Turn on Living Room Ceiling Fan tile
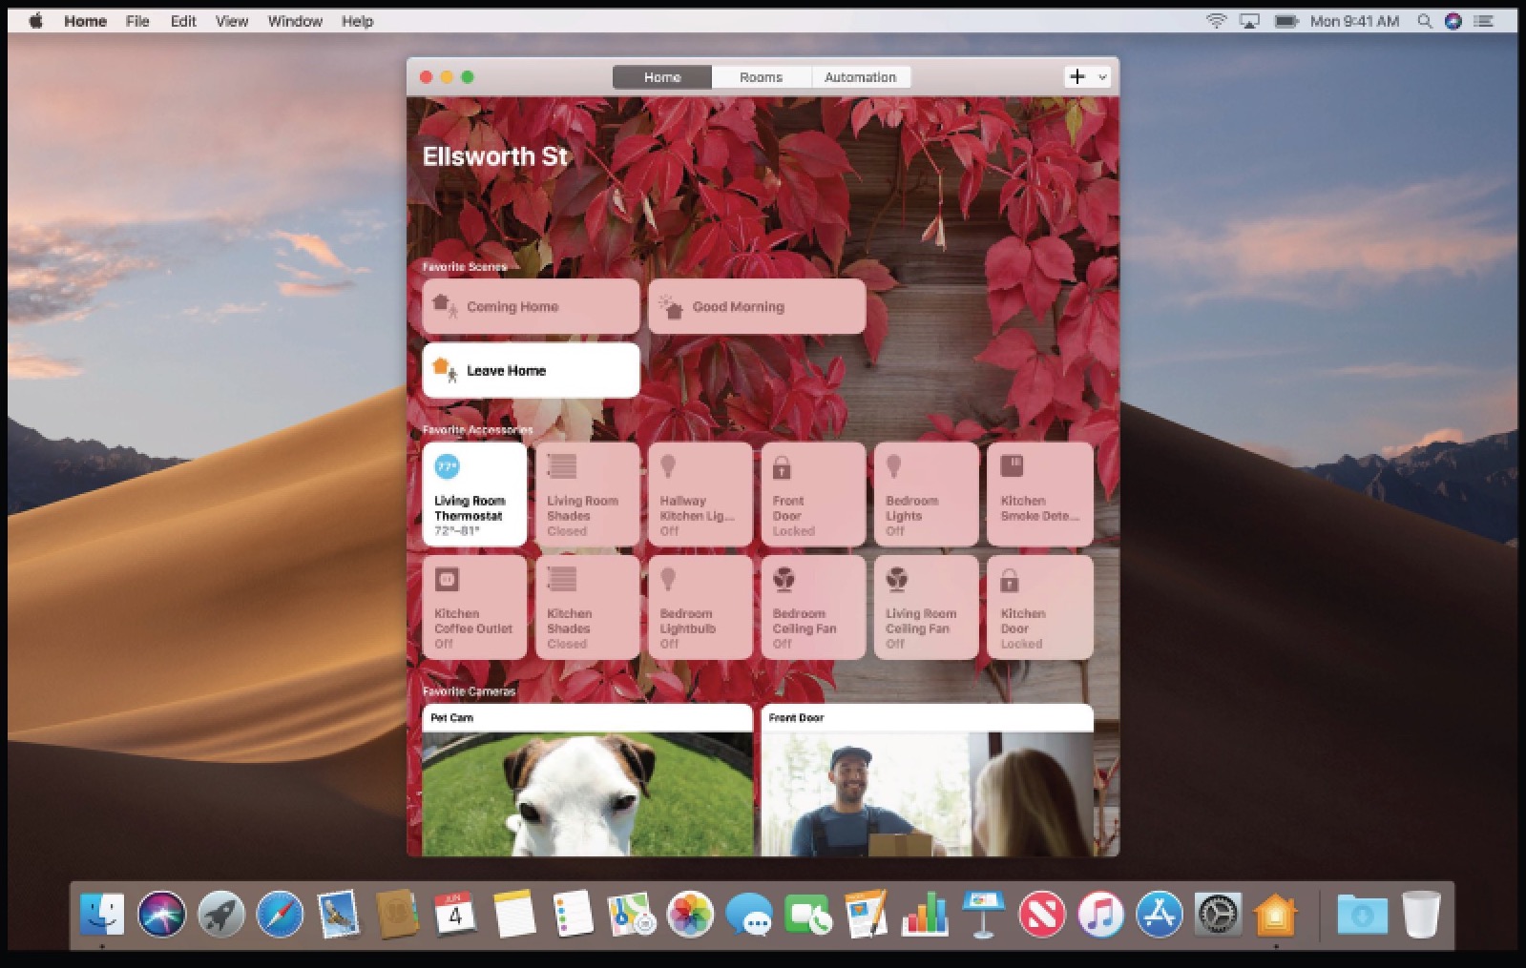This screenshot has width=1526, height=968. coord(926,607)
